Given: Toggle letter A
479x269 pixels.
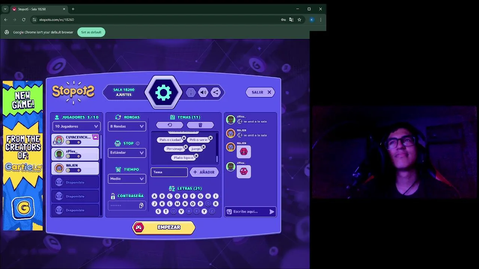Looking at the screenshot, I should coord(154,196).
